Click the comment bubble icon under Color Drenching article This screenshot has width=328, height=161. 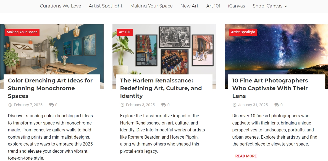pyautogui.click(x=51, y=105)
